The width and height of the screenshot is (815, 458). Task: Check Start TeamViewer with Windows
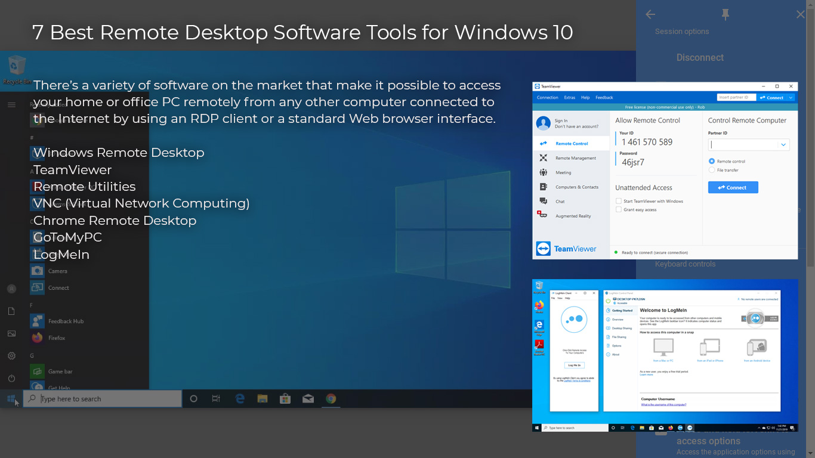point(619,201)
